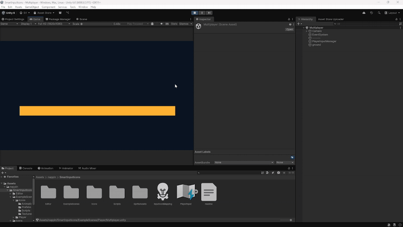
Task: Adjust the Project icon size slider
Action: coord(286,220)
